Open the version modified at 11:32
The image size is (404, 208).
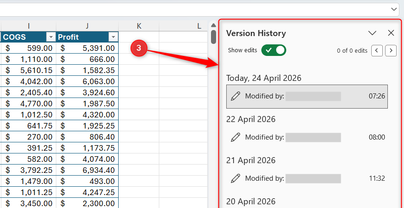tap(307, 178)
